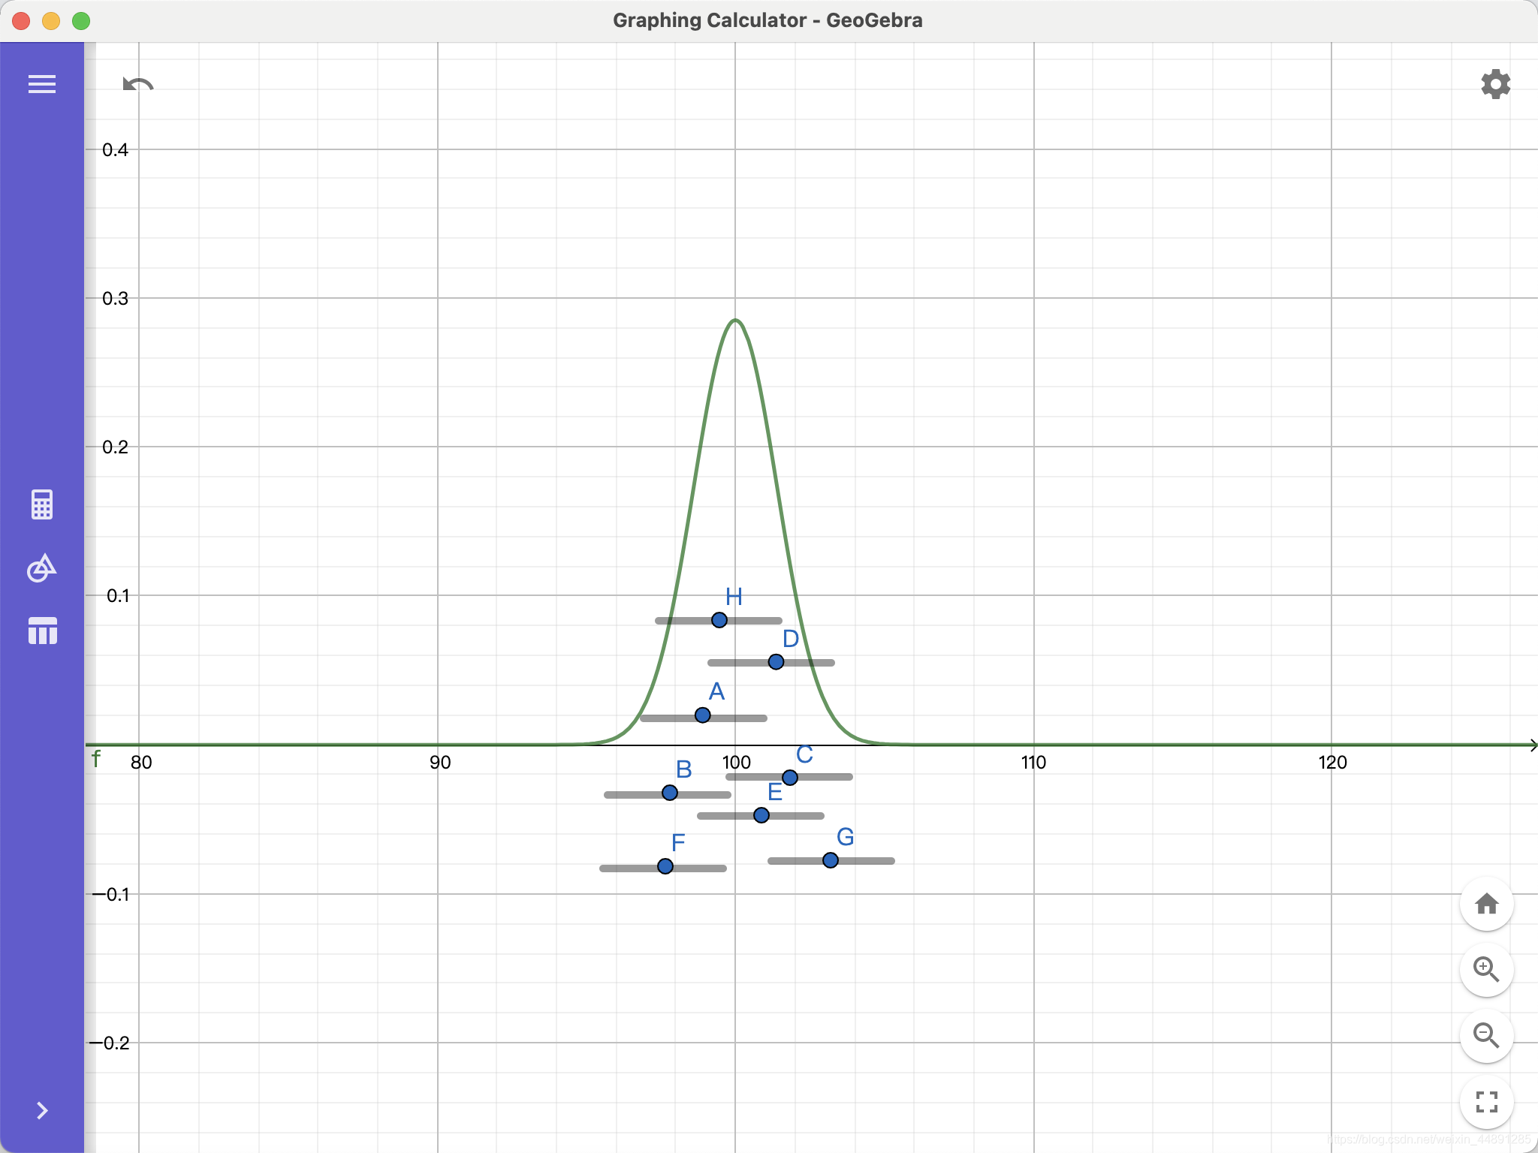Click point B below the axis
This screenshot has width=1538, height=1153.
(x=670, y=793)
